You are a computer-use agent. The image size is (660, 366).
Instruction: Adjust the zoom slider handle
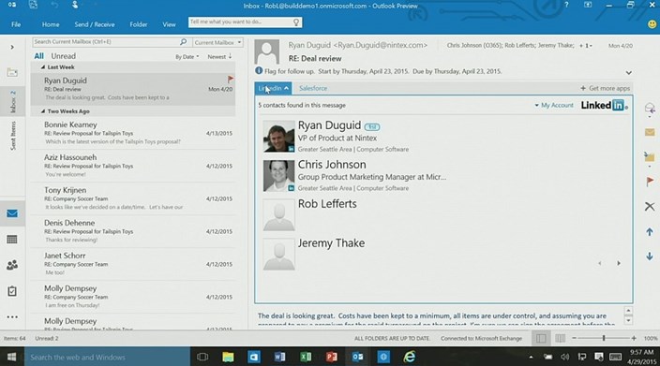(x=604, y=338)
